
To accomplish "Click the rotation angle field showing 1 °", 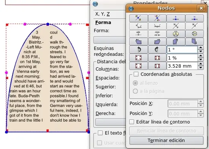I will (182, 49).
